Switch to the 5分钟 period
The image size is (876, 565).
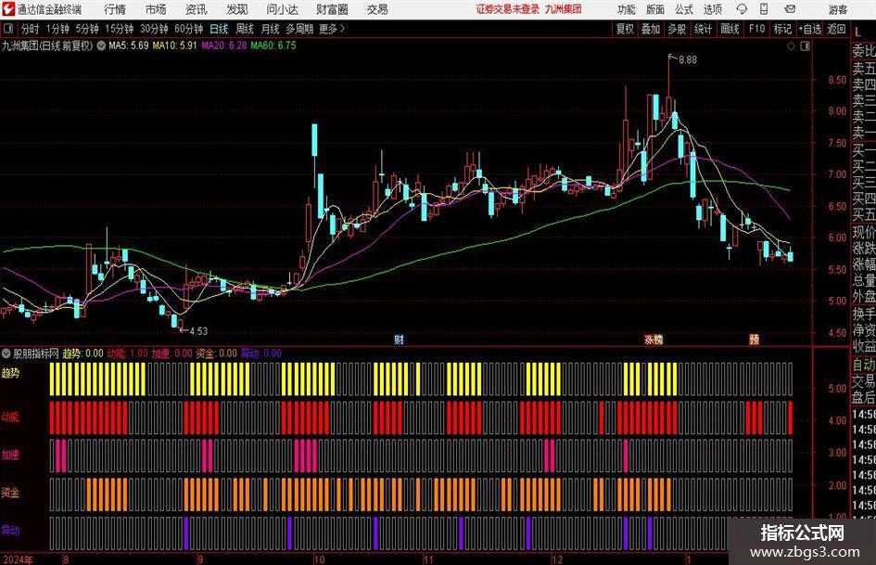(86, 29)
